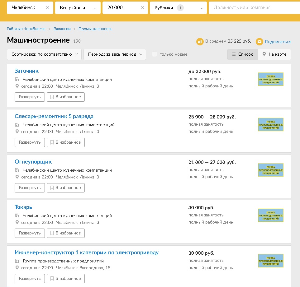Click bookmark icon for Токарь vacancy
Viewport: 300px width, 287px height.
point(52,233)
